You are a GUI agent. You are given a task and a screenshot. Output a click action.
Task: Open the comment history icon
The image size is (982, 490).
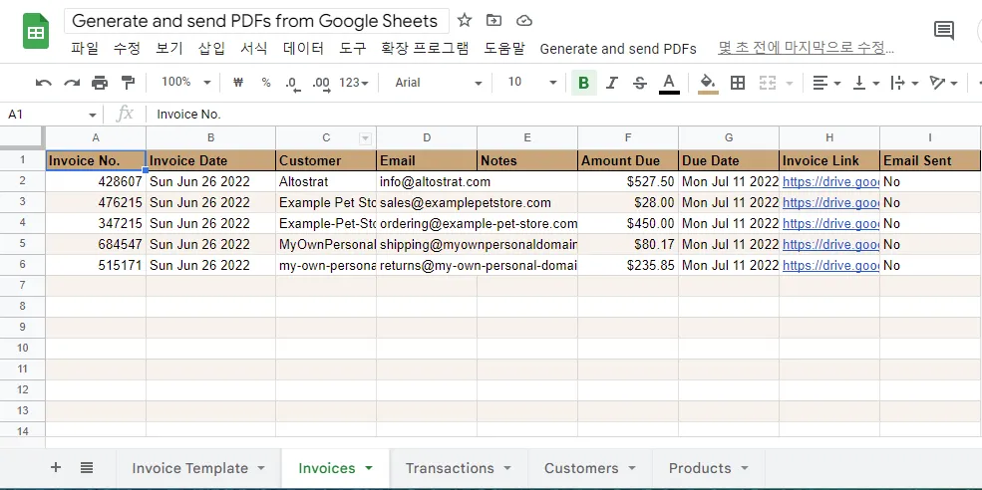[x=943, y=30]
